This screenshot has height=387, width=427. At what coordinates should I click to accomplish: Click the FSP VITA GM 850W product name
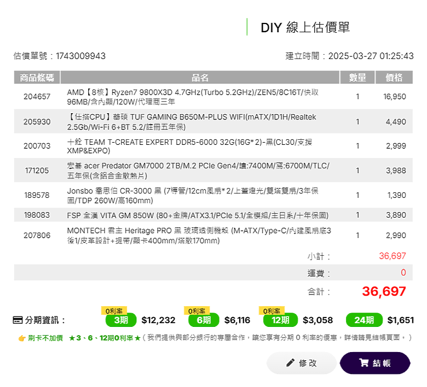pyautogui.click(x=198, y=215)
